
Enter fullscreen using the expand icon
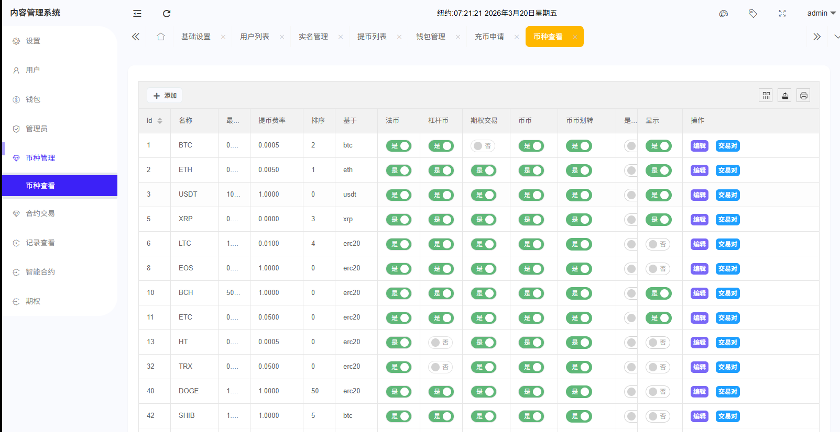coord(782,14)
